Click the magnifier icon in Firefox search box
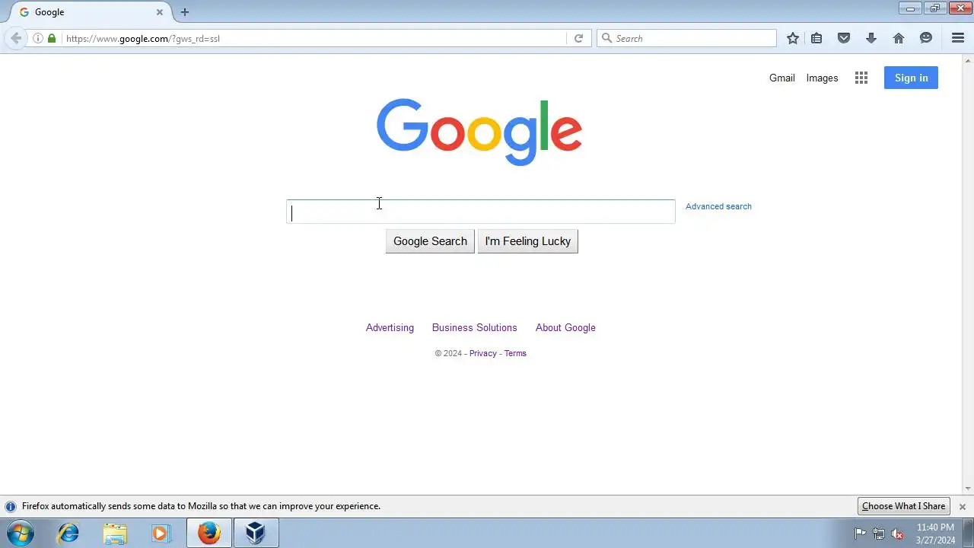974x548 pixels. (606, 38)
